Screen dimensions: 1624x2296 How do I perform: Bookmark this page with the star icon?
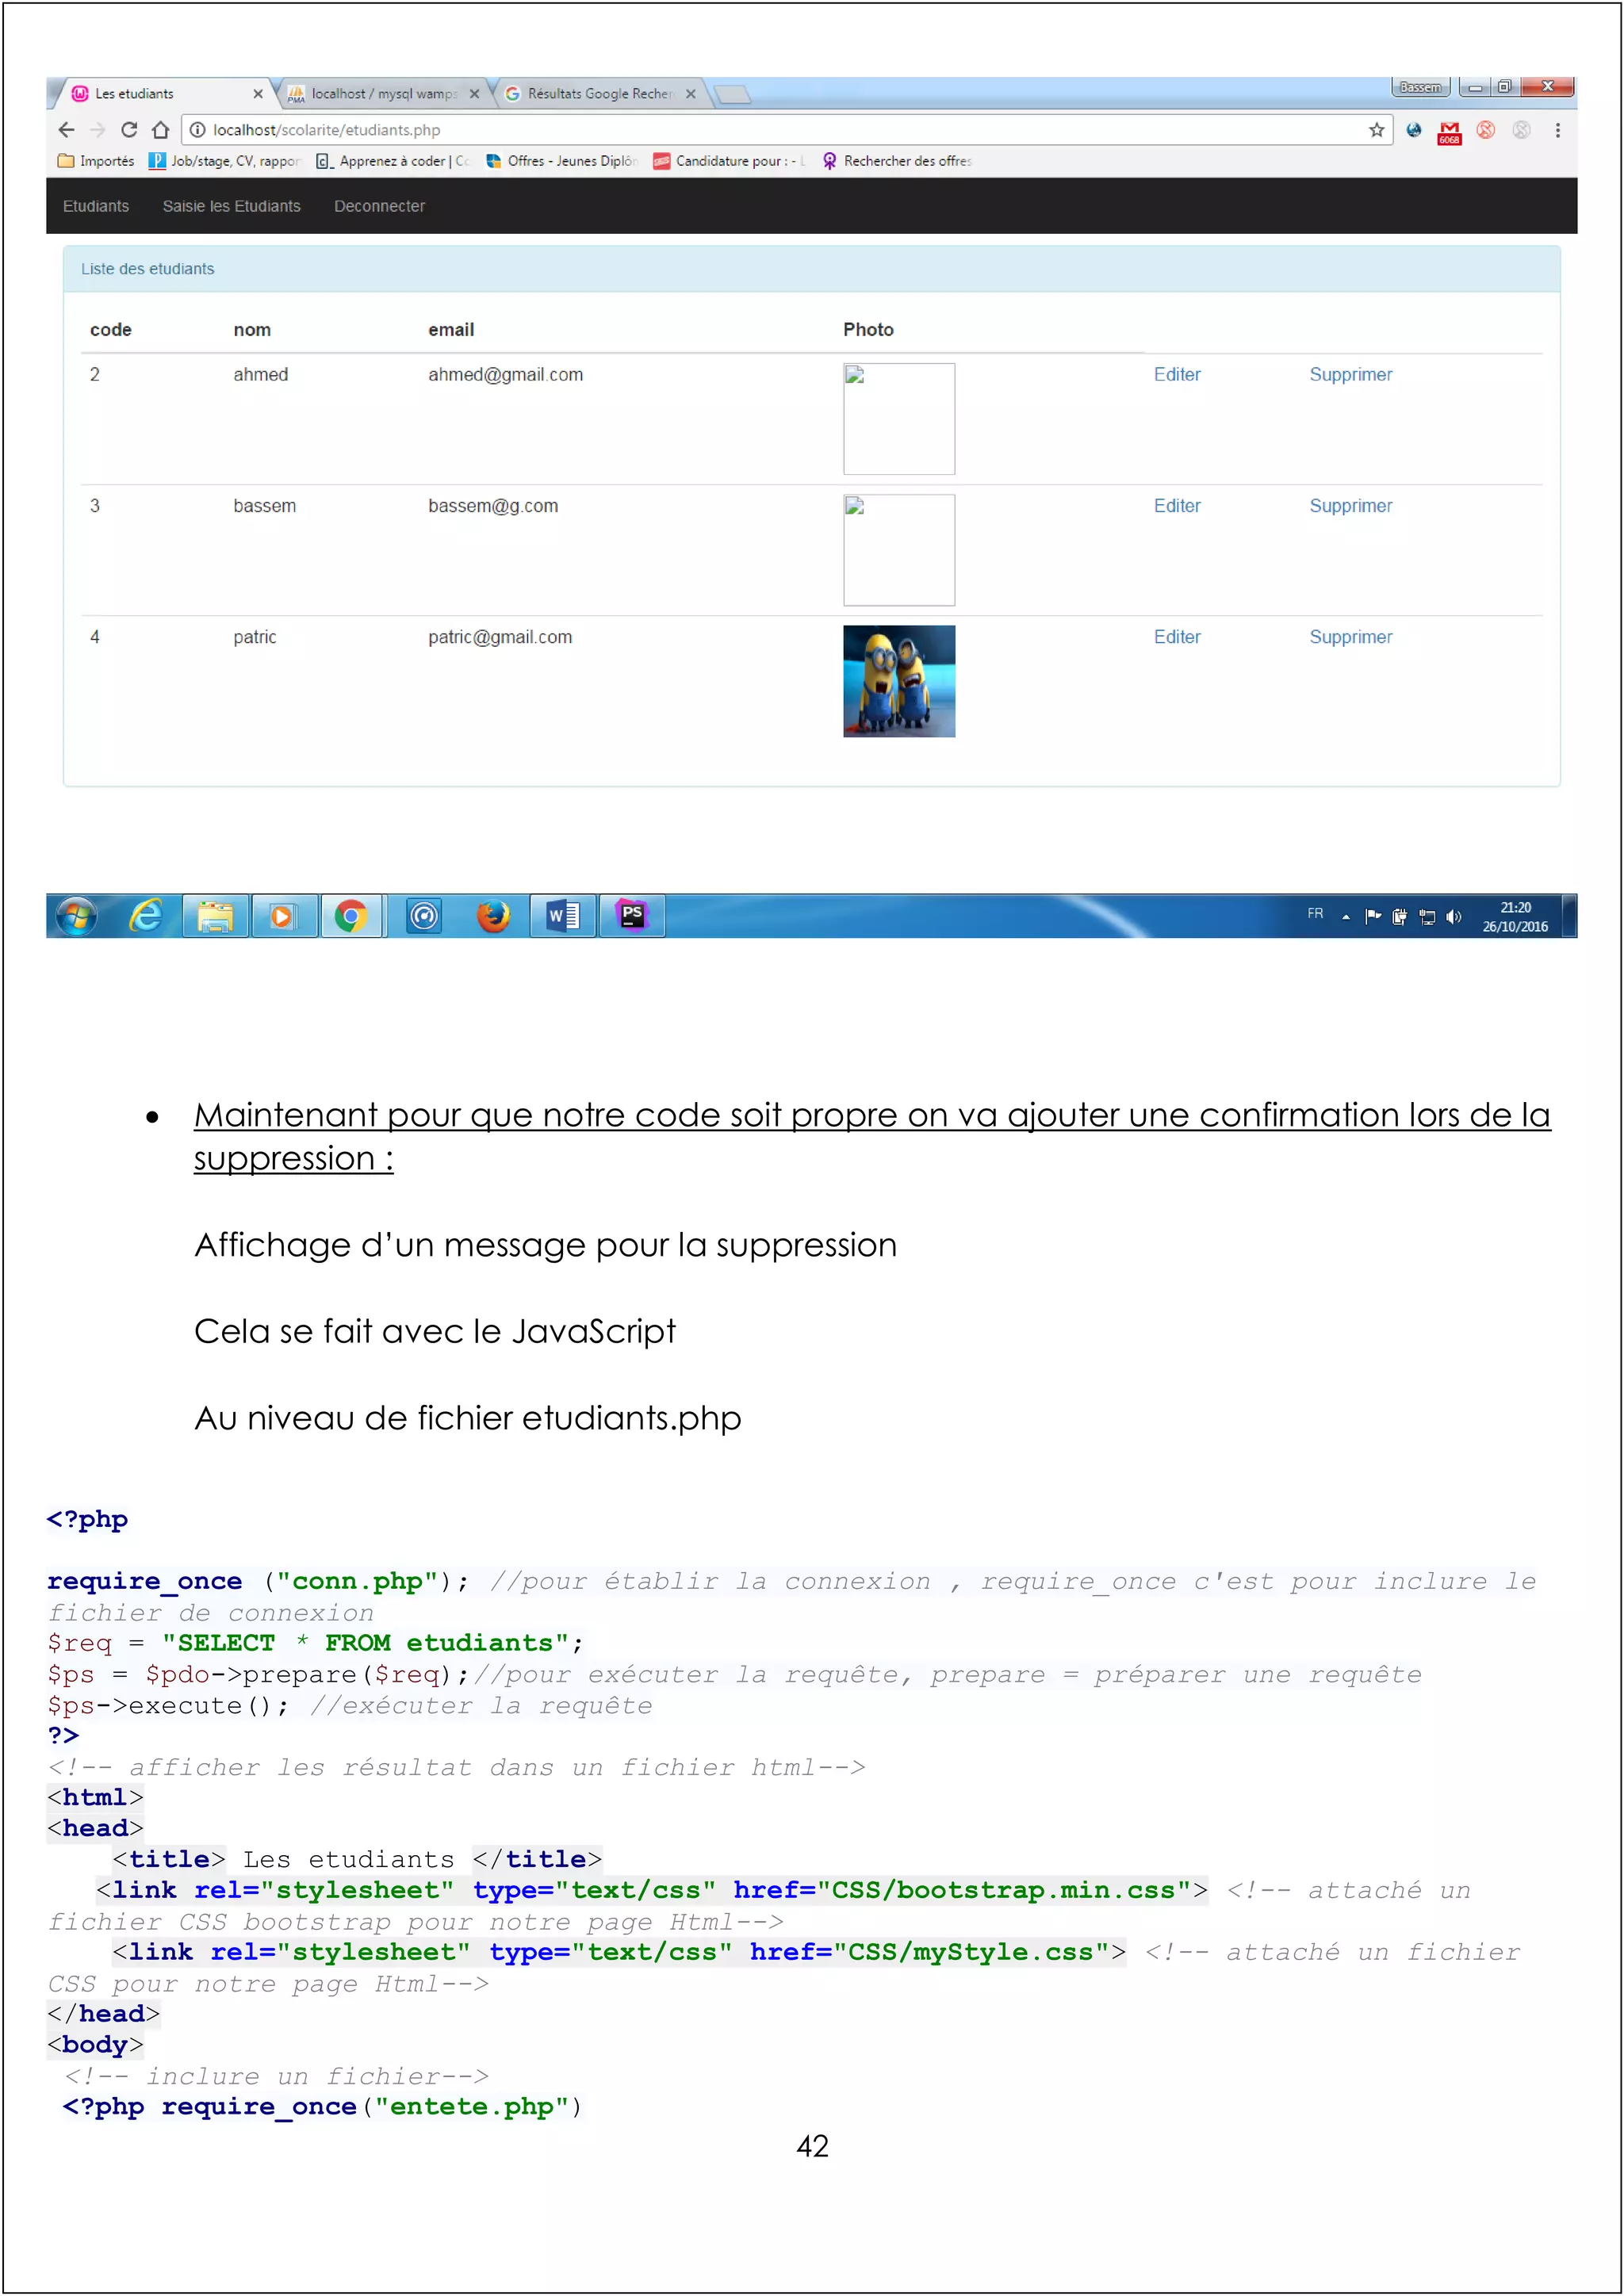pos(1377,130)
